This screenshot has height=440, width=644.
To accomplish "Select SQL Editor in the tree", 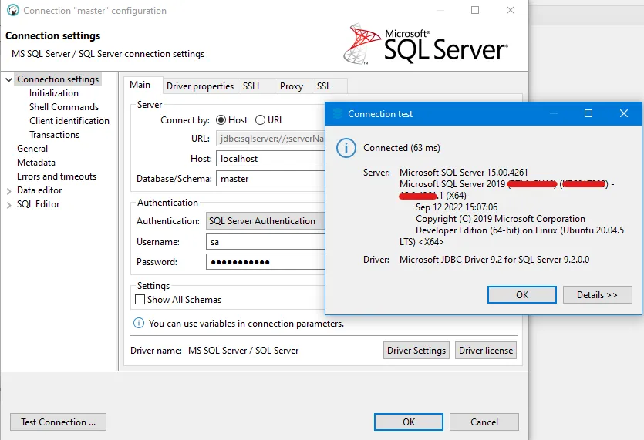I will [x=39, y=204].
